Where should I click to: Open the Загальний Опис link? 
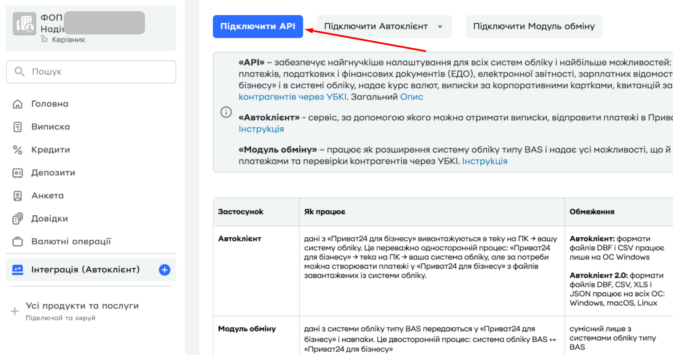tap(412, 97)
